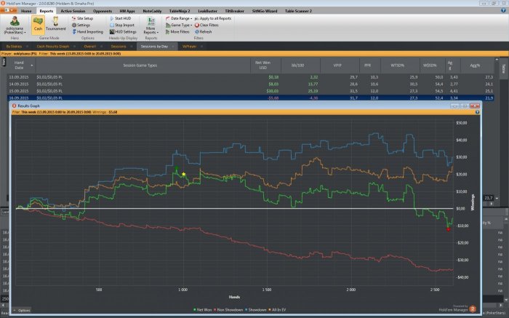
Task: Click the Clear Filters icon
Action: pyautogui.click(x=207, y=25)
